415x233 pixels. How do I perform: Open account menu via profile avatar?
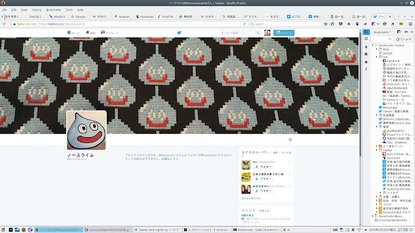click(x=267, y=33)
